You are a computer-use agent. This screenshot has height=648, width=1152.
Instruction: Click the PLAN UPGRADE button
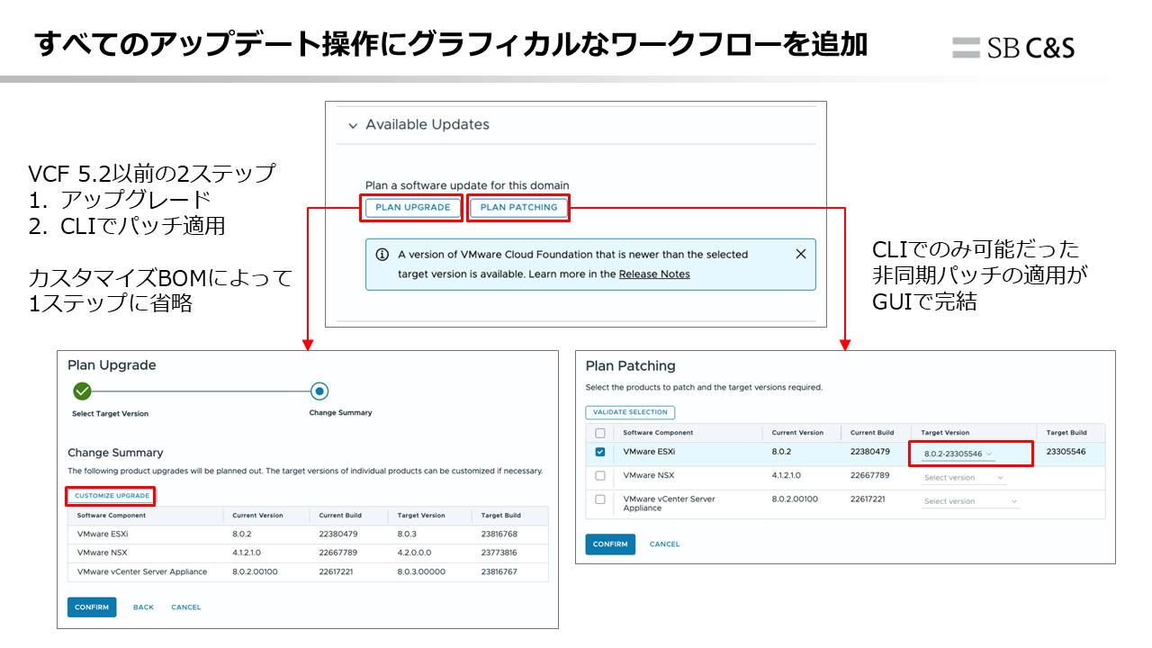412,208
